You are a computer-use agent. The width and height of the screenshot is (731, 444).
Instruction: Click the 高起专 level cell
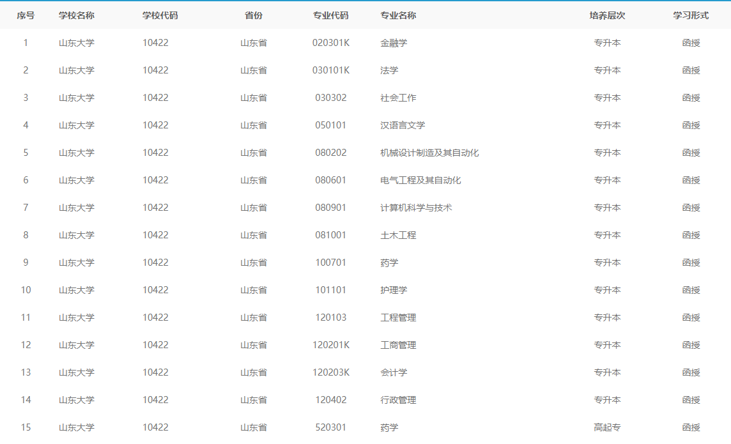coord(607,427)
